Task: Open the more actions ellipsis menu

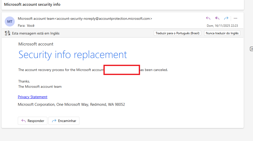Action: 235,18
